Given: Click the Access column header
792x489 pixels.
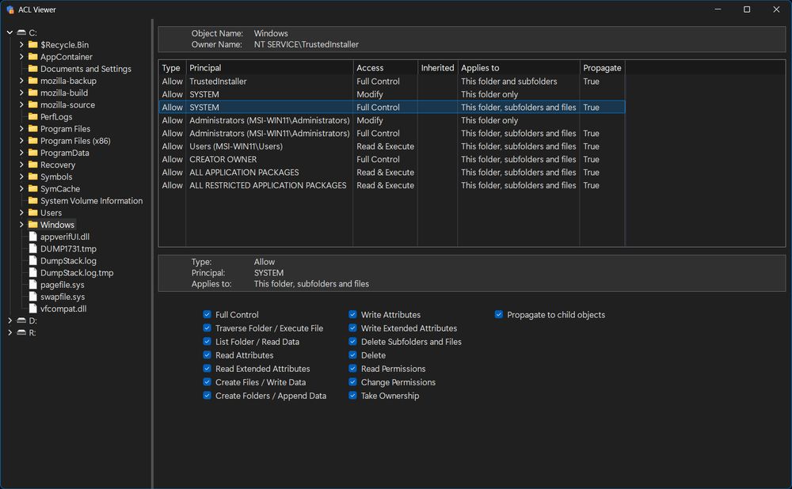Looking at the screenshot, I should (x=386, y=67).
